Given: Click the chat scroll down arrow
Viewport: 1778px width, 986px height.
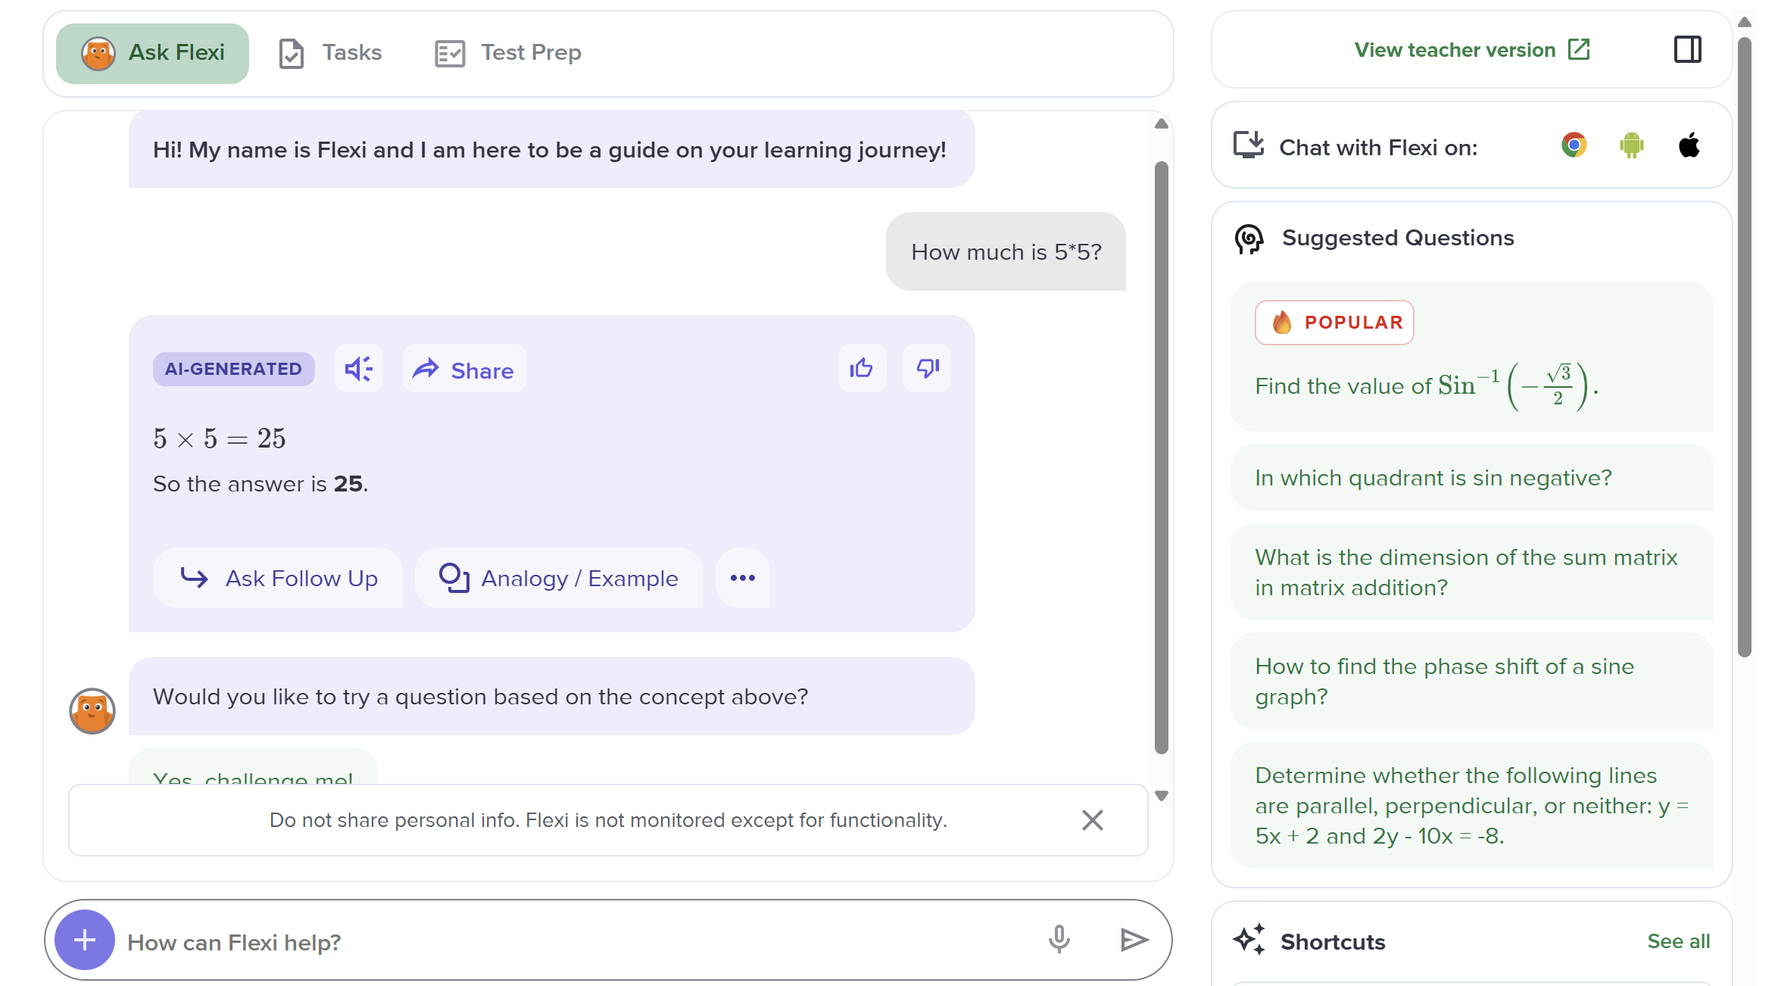Looking at the screenshot, I should point(1162,796).
